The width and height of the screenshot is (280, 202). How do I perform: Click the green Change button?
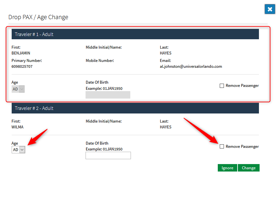point(249,168)
